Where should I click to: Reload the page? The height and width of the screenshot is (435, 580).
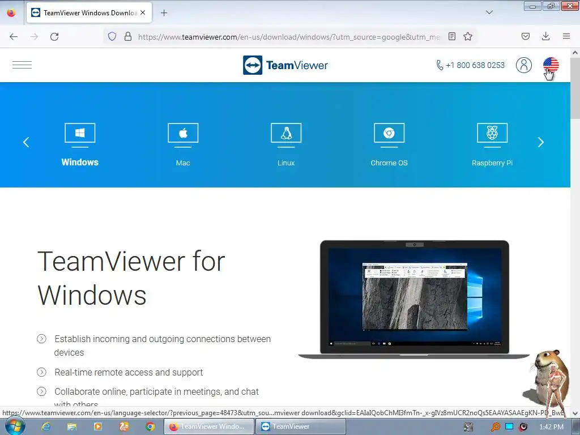pyautogui.click(x=54, y=37)
